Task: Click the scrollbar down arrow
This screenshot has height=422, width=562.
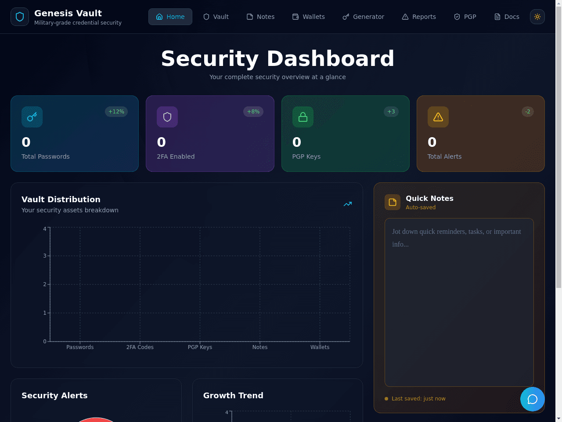Action: (x=558, y=418)
